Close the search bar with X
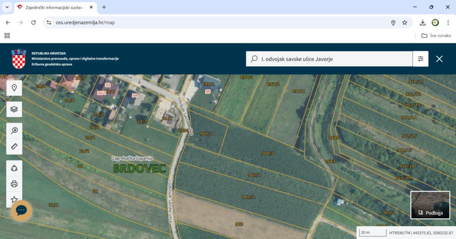The height and width of the screenshot is (239, 456). point(439,59)
